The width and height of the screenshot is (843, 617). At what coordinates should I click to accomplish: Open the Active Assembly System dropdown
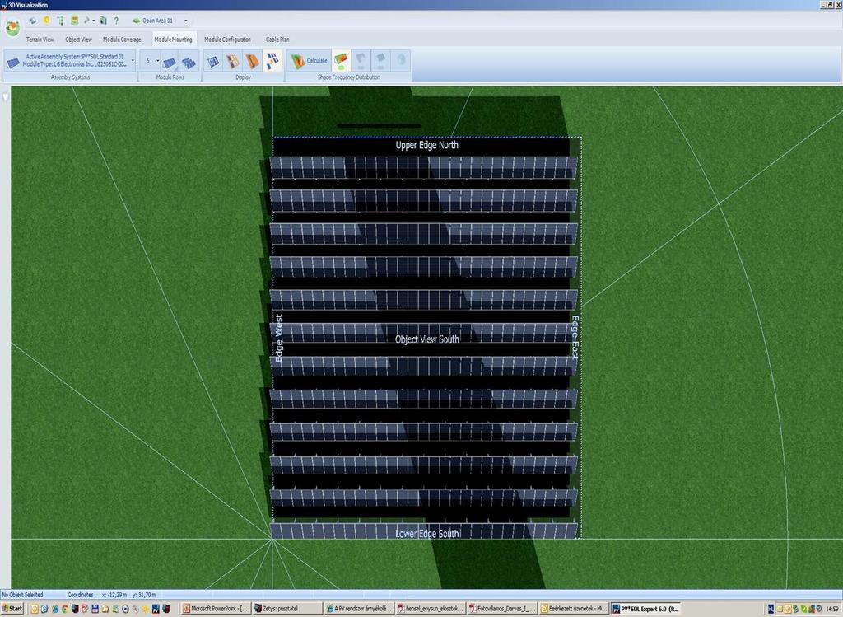click(x=133, y=60)
